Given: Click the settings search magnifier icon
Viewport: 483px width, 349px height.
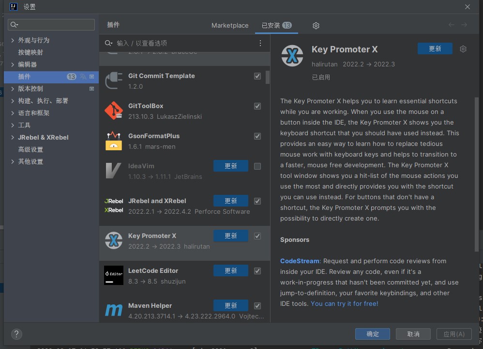Looking at the screenshot, I should click(x=14, y=25).
